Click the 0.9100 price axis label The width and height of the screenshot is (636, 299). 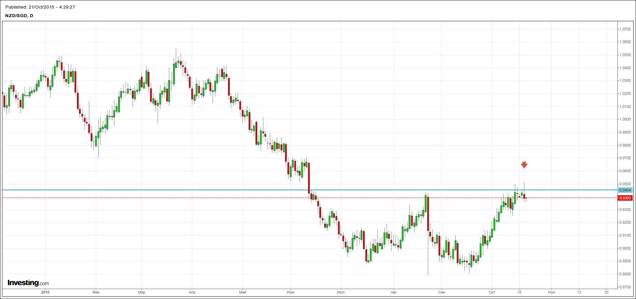click(624, 236)
